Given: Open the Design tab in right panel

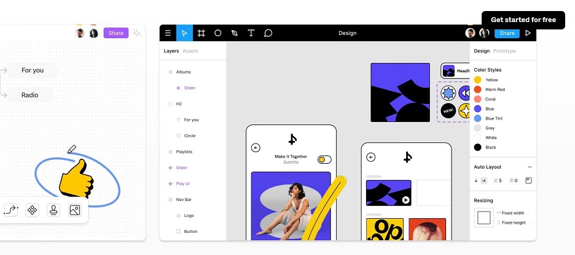Looking at the screenshot, I should tap(482, 51).
